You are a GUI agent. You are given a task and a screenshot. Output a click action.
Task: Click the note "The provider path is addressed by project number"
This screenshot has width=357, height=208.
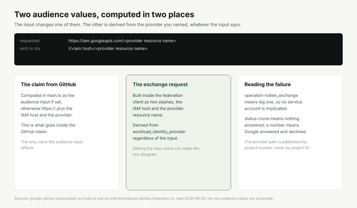(x=277, y=145)
